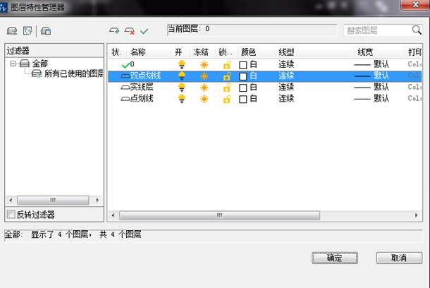Click the New Group Filter icon

tap(28, 31)
